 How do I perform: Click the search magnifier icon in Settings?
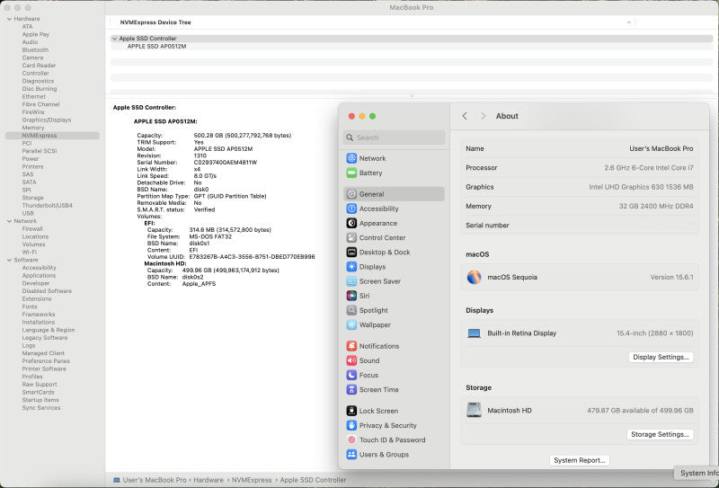pyautogui.click(x=350, y=138)
